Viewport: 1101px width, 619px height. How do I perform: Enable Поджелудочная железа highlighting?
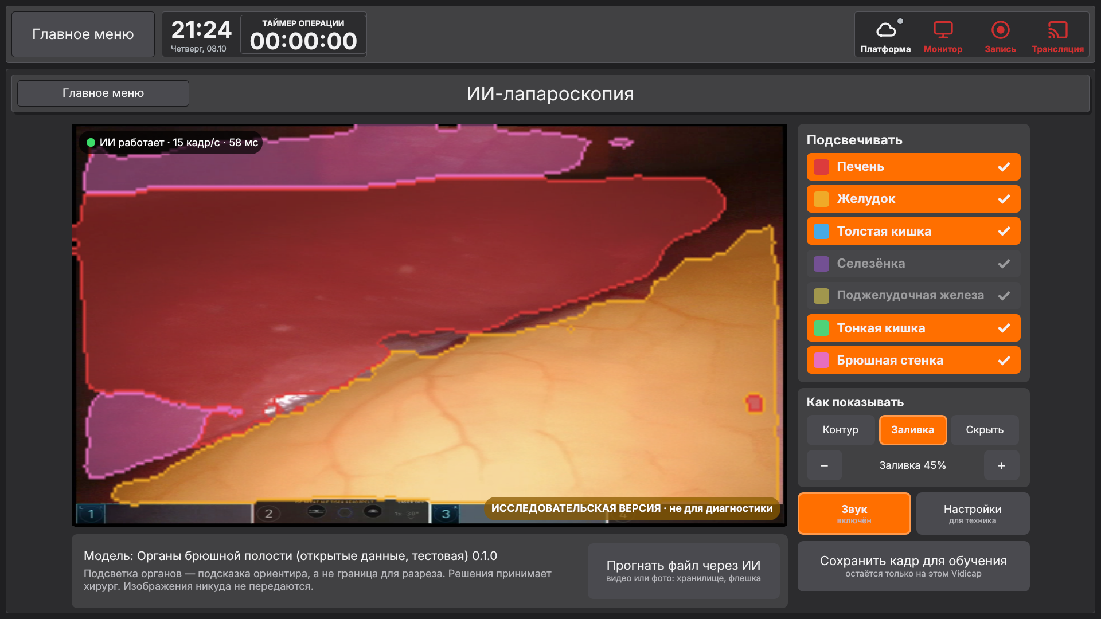click(x=913, y=296)
